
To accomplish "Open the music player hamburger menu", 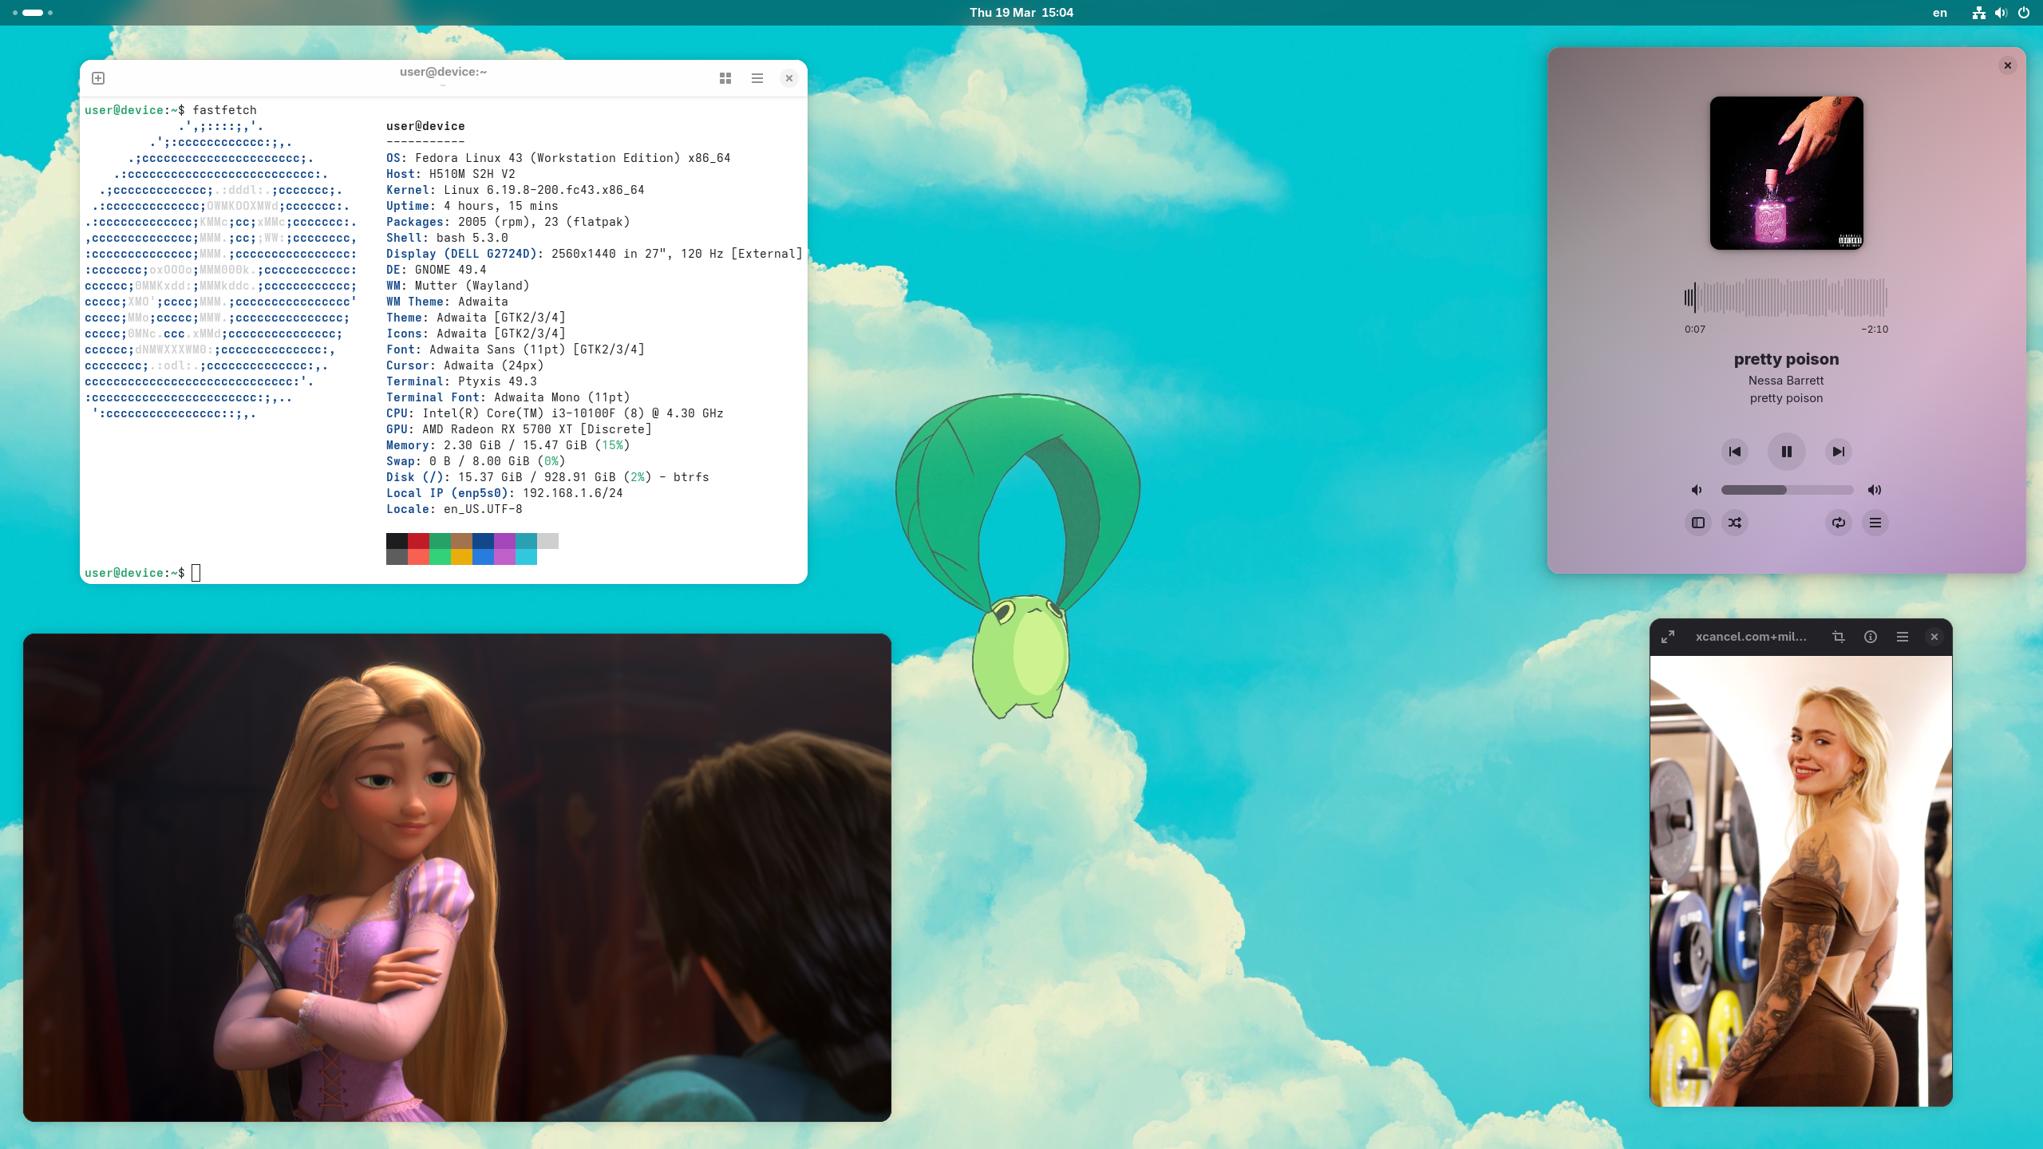I will coord(1875,523).
